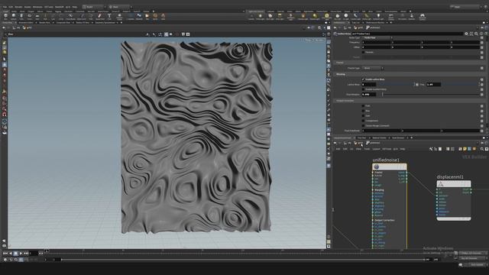Enable the Output Range checkbox
The height and width of the screenshot is (275, 489).
363,125
